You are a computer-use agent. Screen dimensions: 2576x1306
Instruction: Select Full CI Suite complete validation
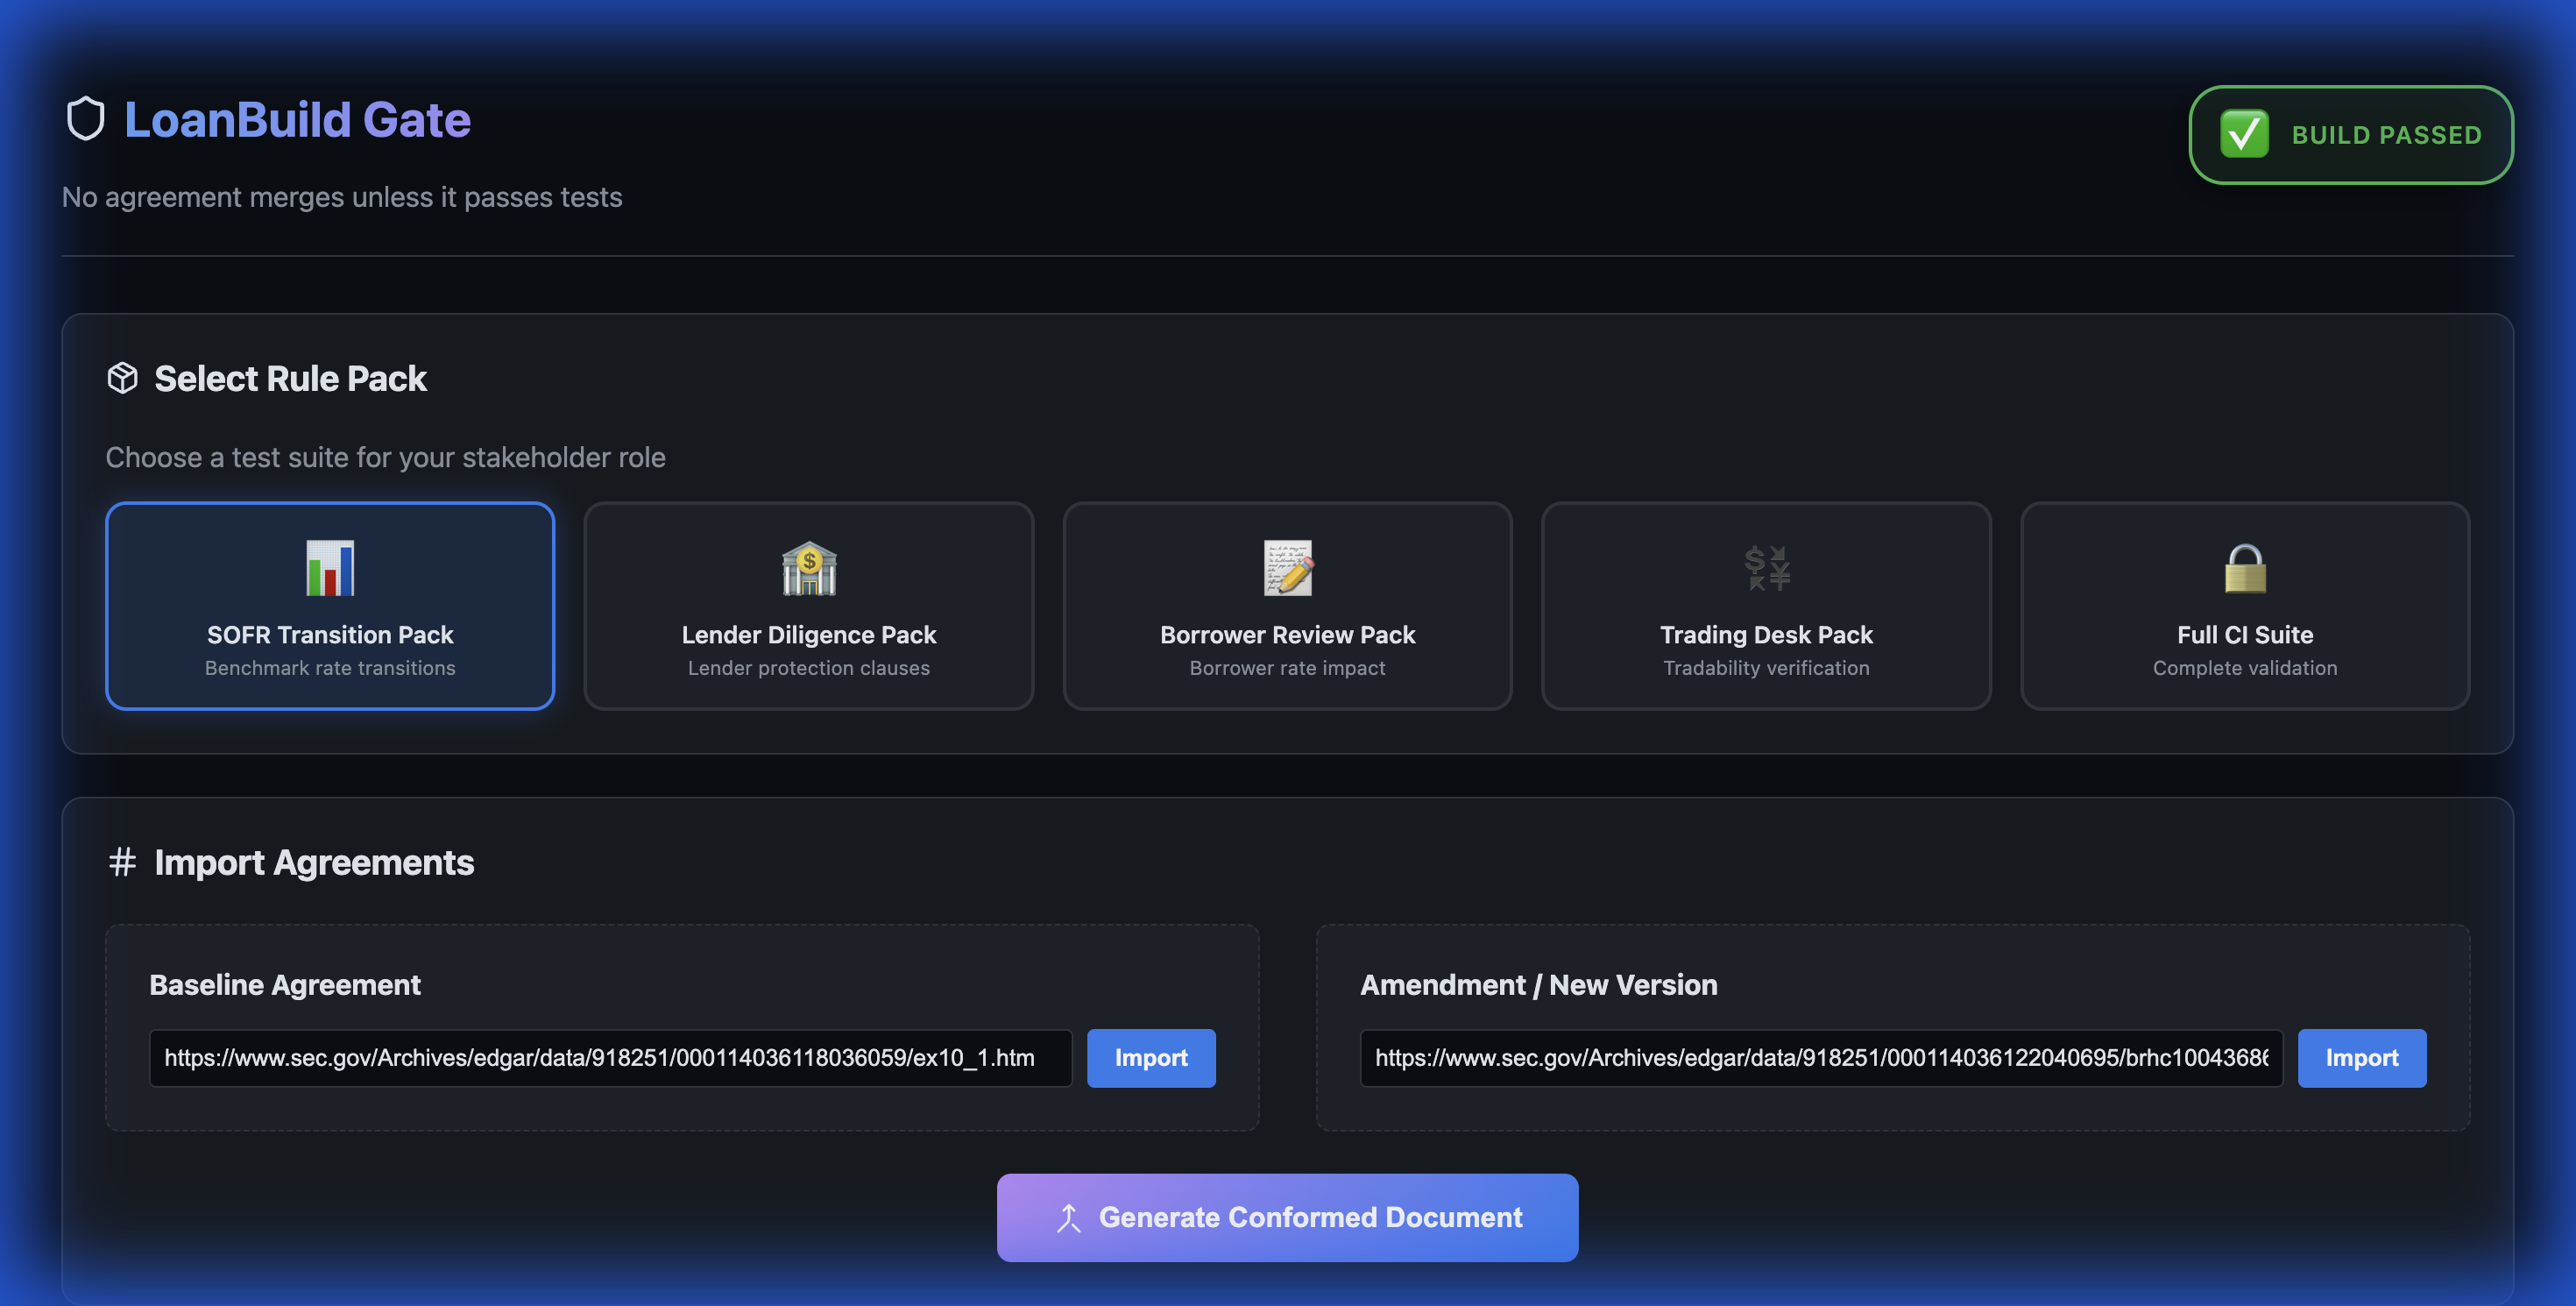point(2244,640)
